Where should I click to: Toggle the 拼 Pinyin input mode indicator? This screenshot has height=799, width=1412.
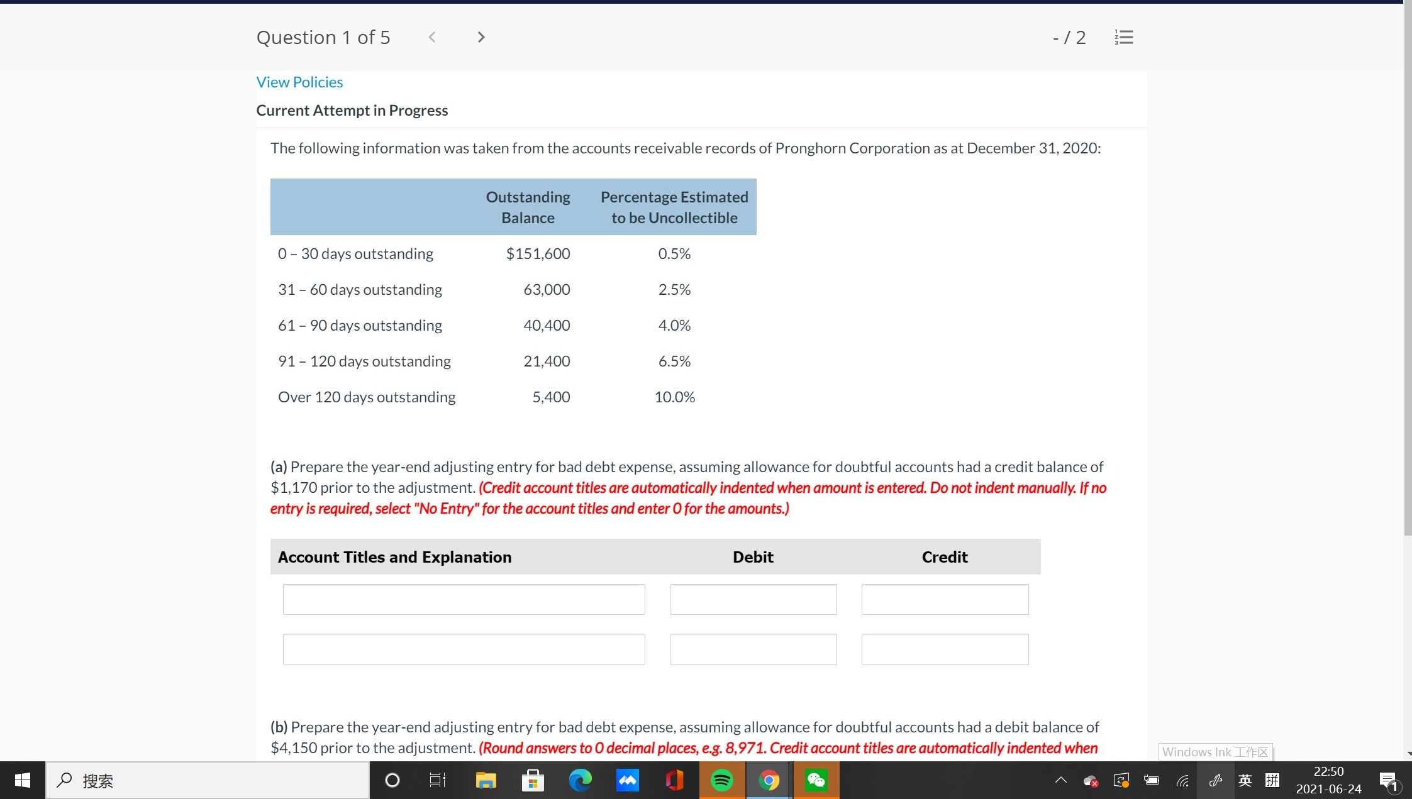1271,780
